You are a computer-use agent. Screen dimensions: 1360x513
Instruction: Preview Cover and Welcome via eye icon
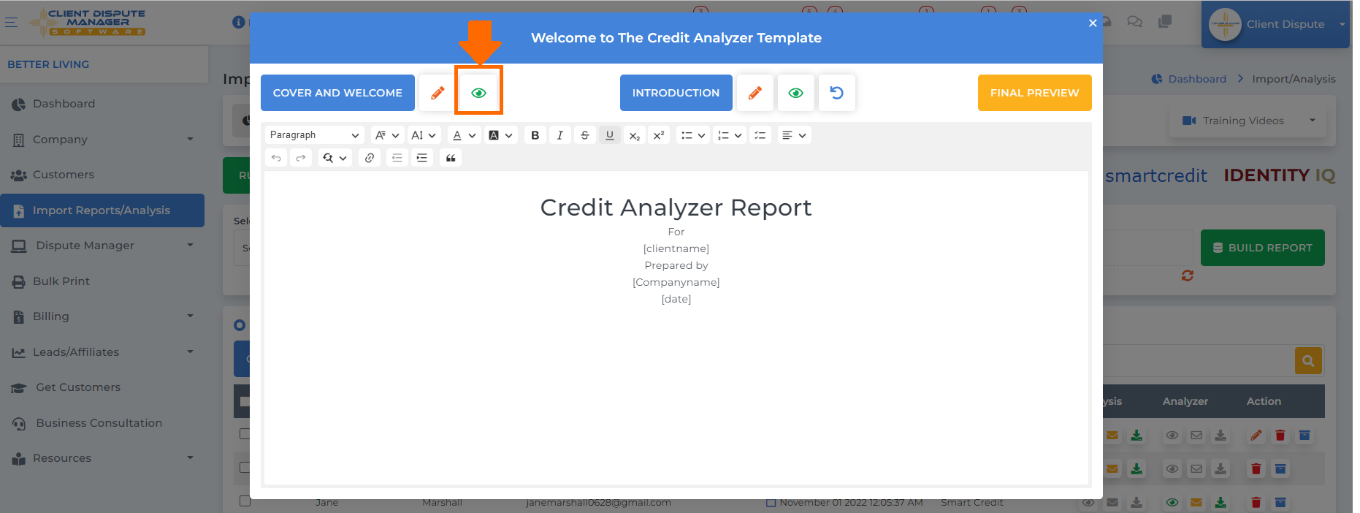(478, 93)
